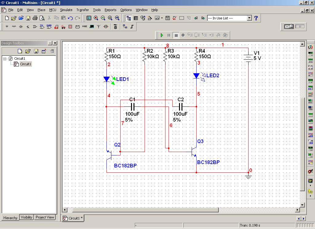This screenshot has height=229, width=315.
Task: Open the Place Source ground icon
Action: pyautogui.click(x=7, y=27)
